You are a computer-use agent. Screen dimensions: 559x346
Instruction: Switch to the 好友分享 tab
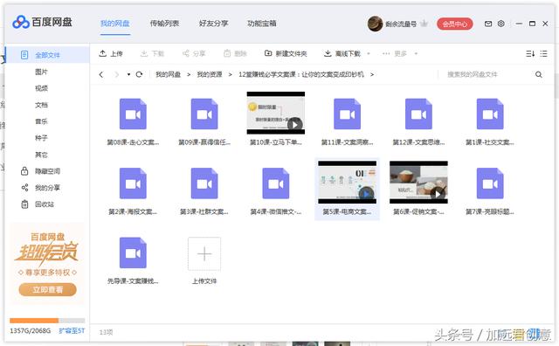coord(213,24)
